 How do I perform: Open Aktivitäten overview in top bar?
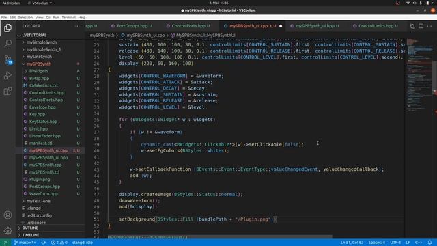[11, 3]
